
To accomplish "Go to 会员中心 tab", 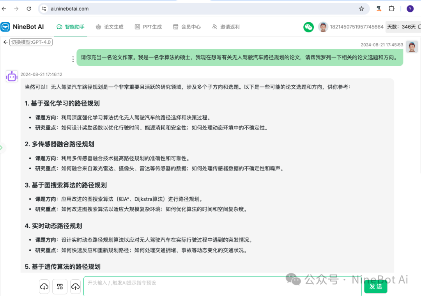I will tap(187, 27).
